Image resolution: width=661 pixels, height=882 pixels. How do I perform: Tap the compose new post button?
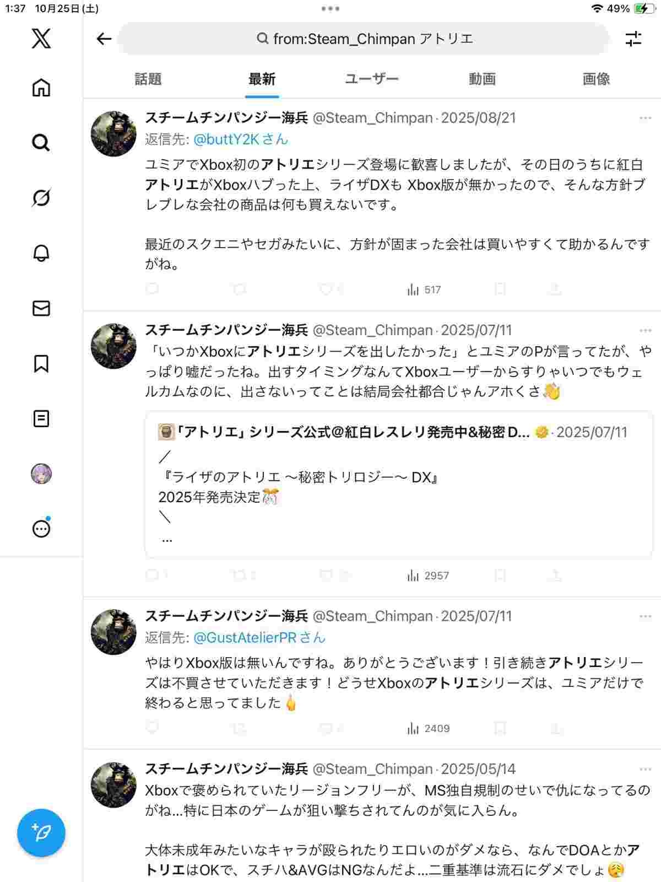pos(41,832)
